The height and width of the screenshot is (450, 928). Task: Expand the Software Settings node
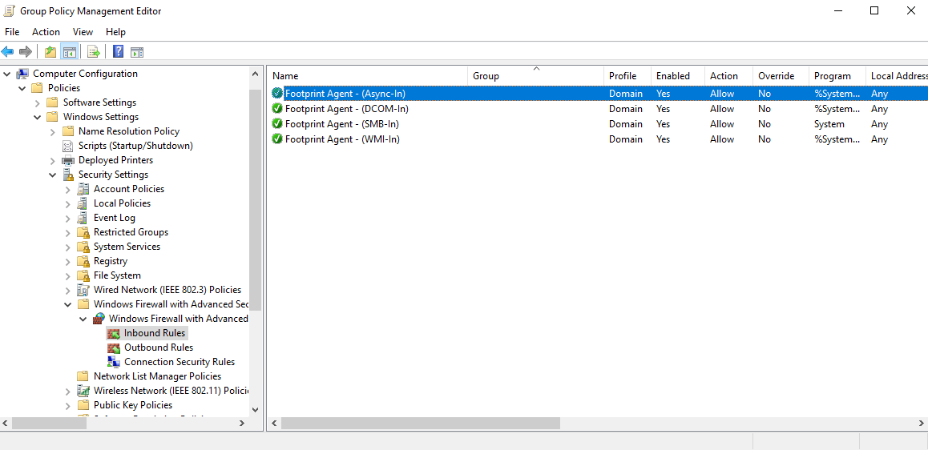[38, 102]
